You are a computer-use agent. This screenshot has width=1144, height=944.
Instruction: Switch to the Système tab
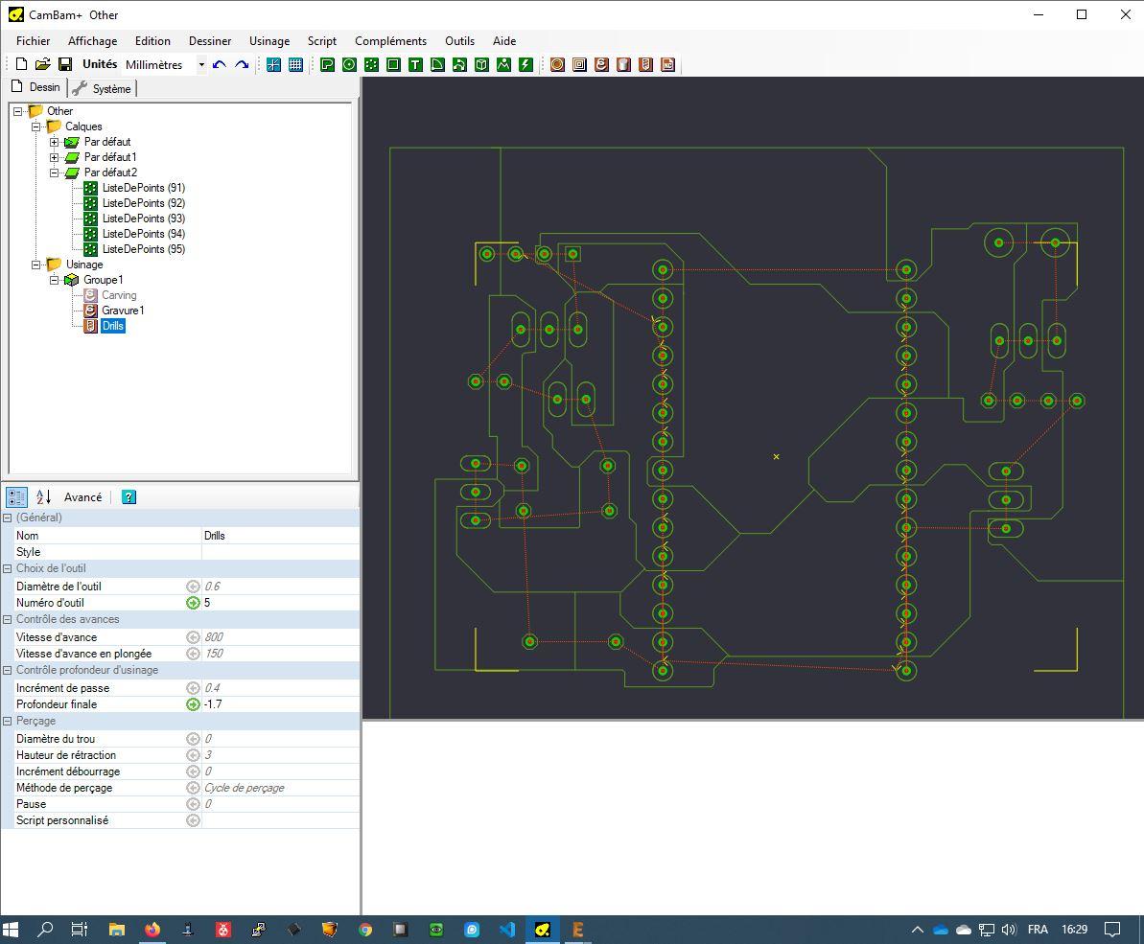[104, 88]
